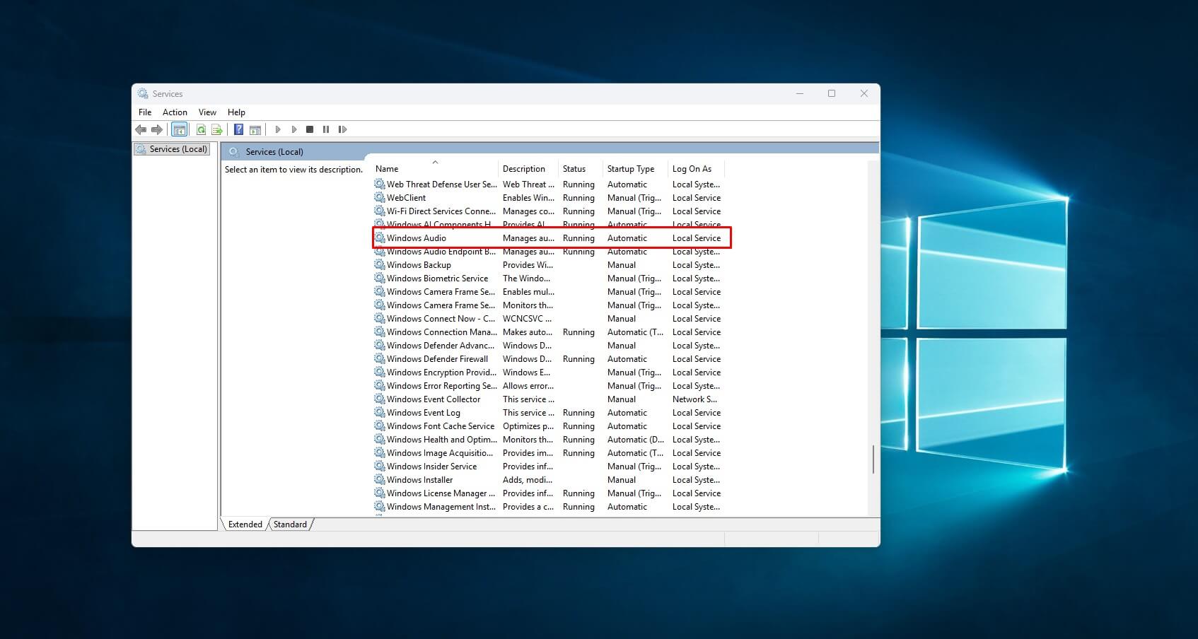
Task: Click the gear icon beside Windows Font Cache Service
Action: [380, 426]
